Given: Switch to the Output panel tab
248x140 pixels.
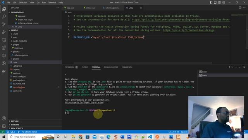Looking at the screenshot, I should [x=85, y=67].
